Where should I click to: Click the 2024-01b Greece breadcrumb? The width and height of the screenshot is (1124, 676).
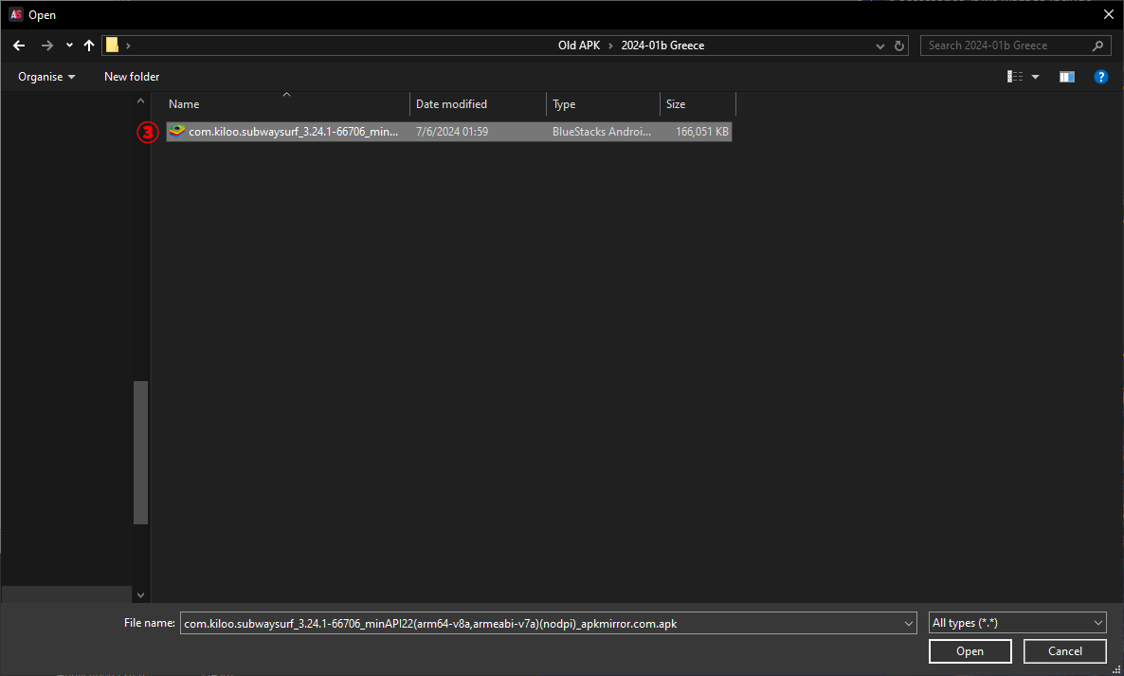click(662, 46)
